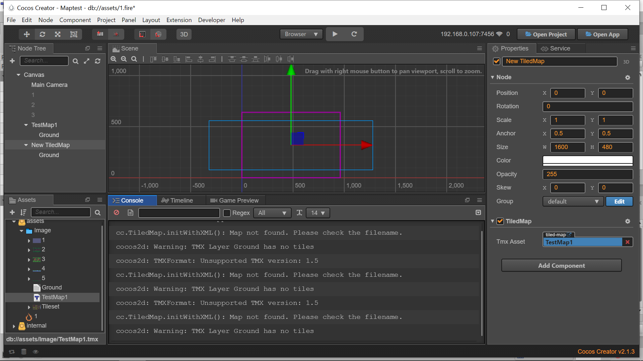Image resolution: width=643 pixels, height=361 pixels.
Task: Click the Play preview button
Action: pos(335,34)
